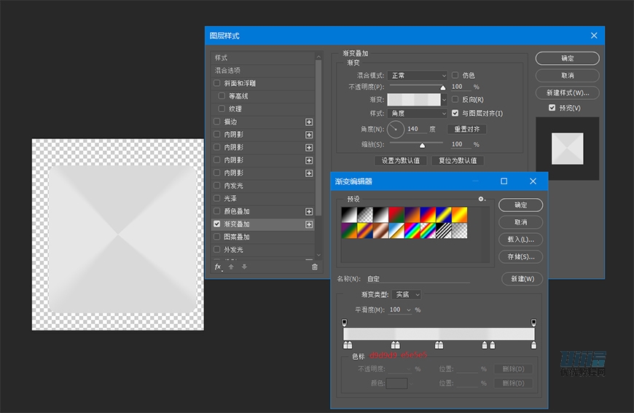Select 外发光 in the styles list
Viewport: 634px width, 413px height.
tap(233, 250)
